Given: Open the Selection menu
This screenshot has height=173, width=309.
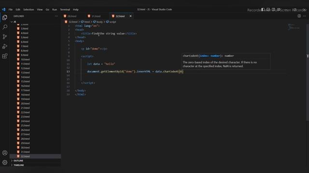Looking at the screenshot, I should [x=28, y=10].
